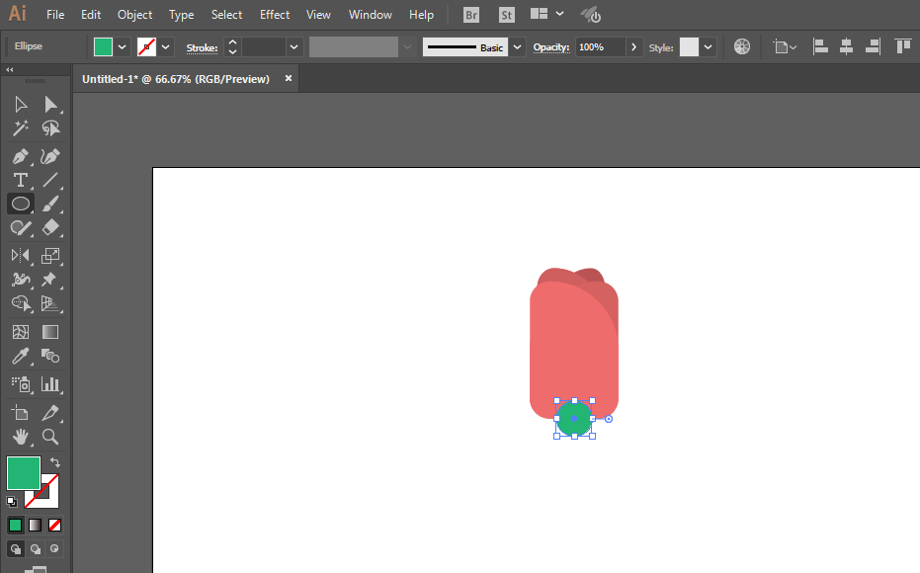This screenshot has height=573, width=920.
Task: Switch to the Paintbrush tool
Action: coord(50,204)
